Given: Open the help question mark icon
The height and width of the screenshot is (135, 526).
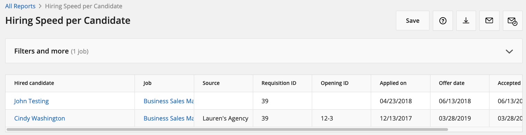Looking at the screenshot, I should pos(443,21).
